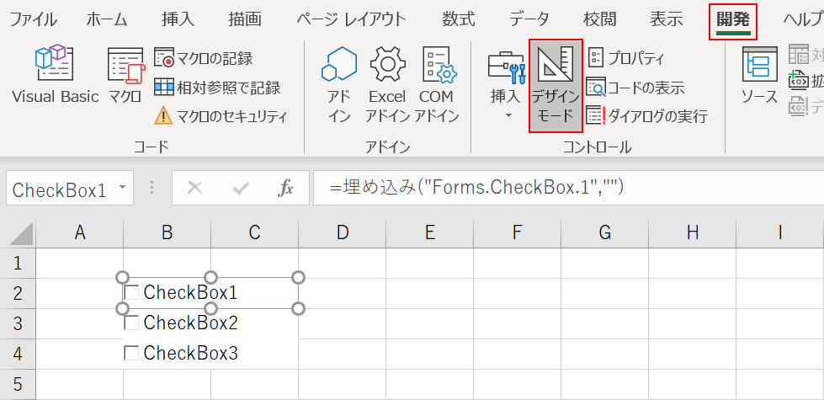The height and width of the screenshot is (400, 824).
Task: Switch to the データ tab
Action: coord(529,20)
